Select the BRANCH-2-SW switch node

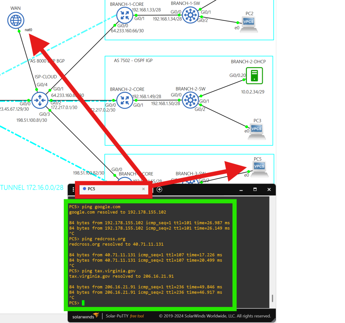pyautogui.click(x=190, y=100)
